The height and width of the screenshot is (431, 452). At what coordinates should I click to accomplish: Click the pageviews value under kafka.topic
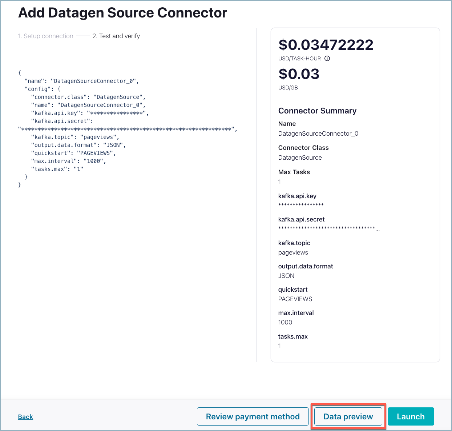[x=293, y=252]
